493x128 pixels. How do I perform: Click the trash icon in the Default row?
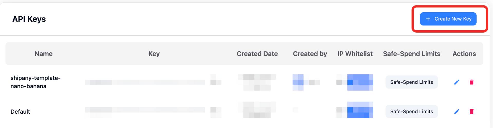coord(471,111)
